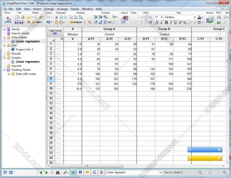This screenshot has height=178, width=231.
Task: Click the Underline text formatting icon
Action: click(175, 23)
